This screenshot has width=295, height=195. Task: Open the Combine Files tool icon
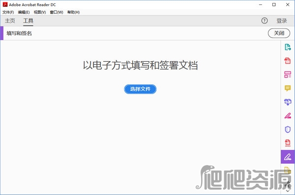click(x=288, y=102)
